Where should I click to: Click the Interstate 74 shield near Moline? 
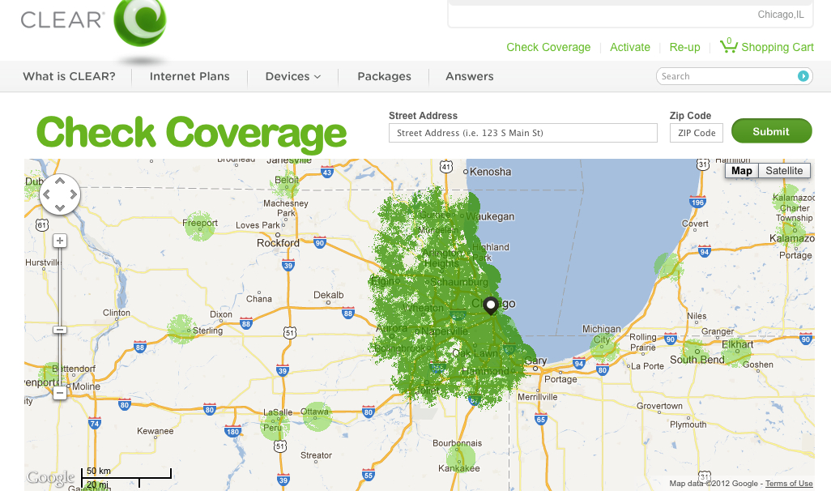[x=94, y=424]
